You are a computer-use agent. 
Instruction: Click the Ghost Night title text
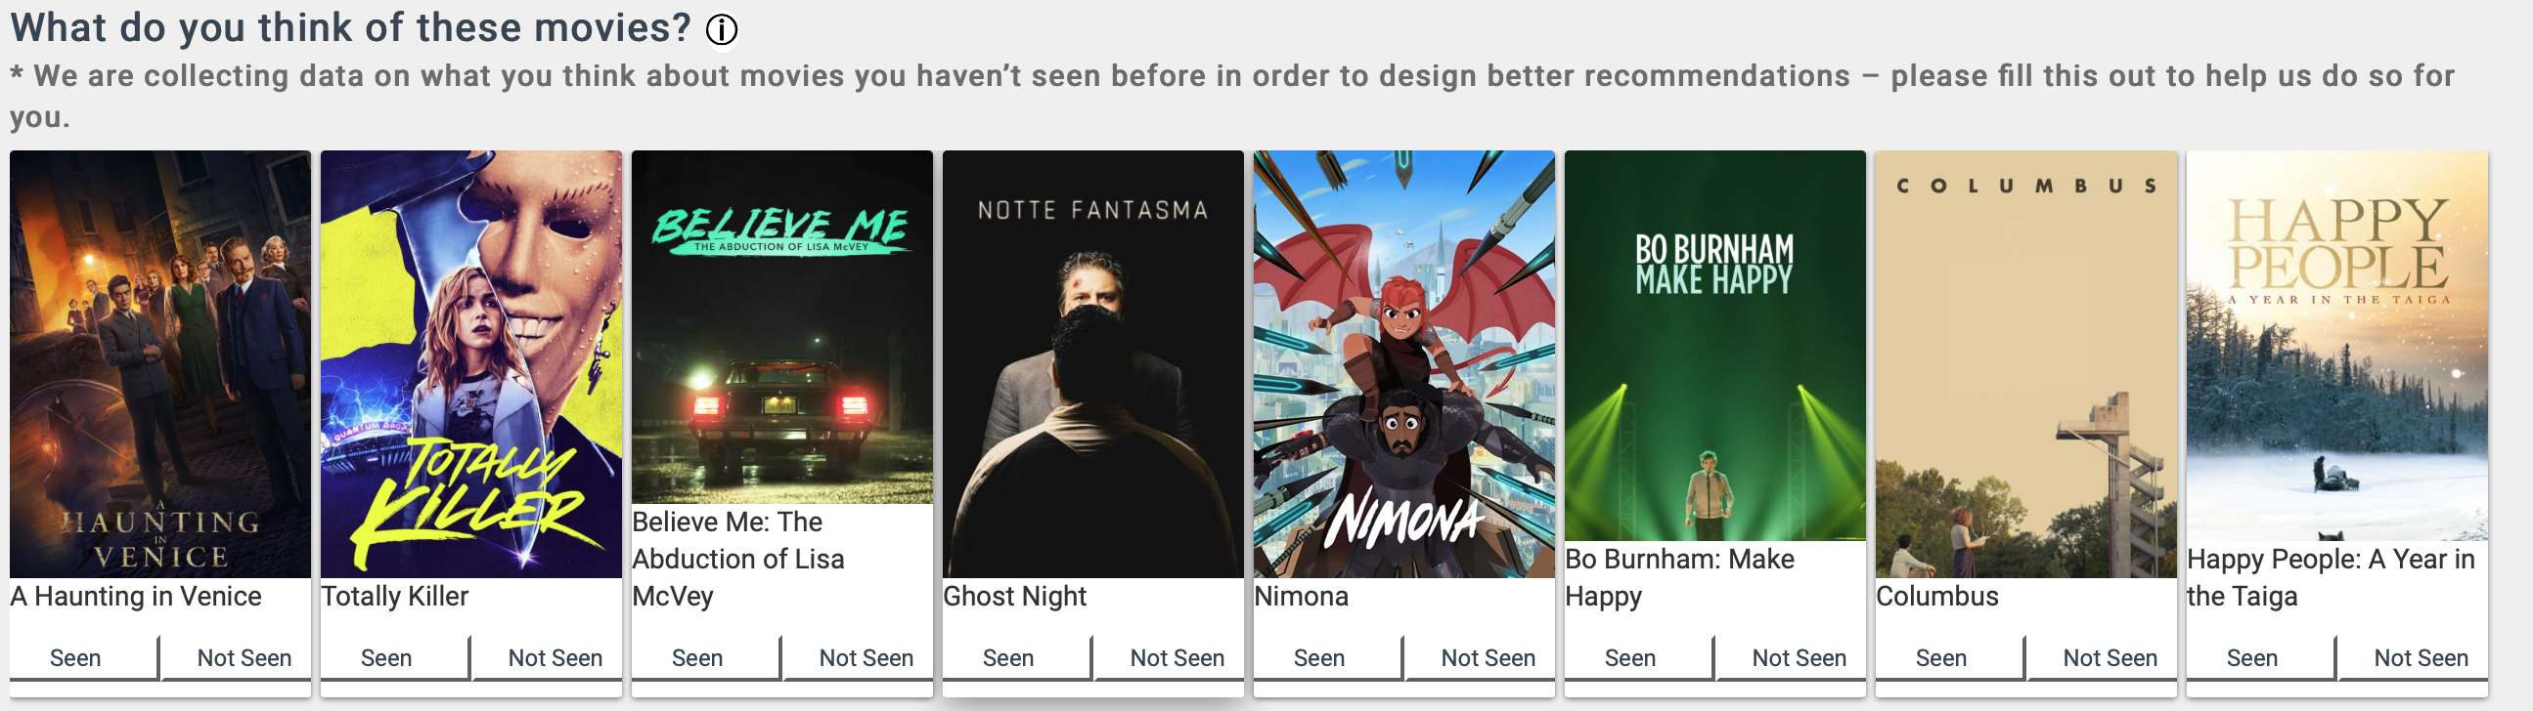[x=1015, y=596]
